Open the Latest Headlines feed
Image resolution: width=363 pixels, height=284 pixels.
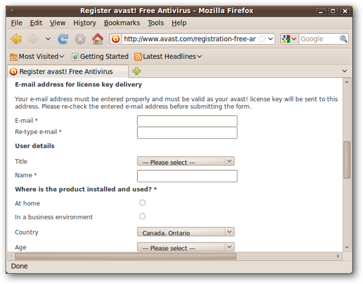point(168,57)
